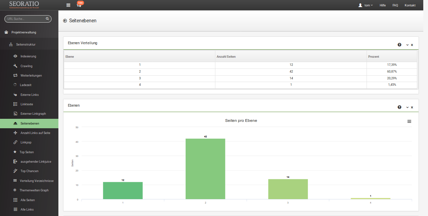The height and width of the screenshot is (216, 428).
Task: Click the Kontakt link
Action: 410,5
